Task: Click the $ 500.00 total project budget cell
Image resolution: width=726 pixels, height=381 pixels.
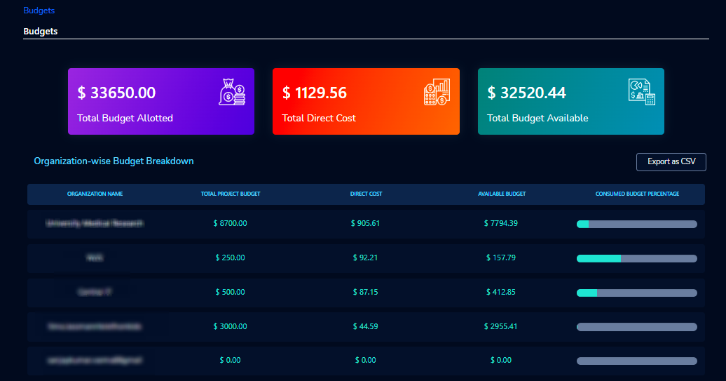Action: [230, 292]
